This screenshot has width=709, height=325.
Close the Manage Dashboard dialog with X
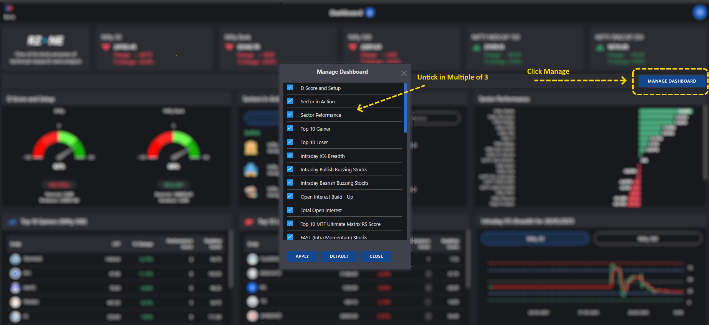coord(404,73)
